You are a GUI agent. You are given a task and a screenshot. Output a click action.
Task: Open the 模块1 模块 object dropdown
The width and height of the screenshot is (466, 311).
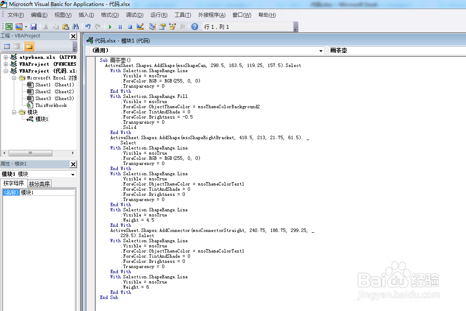(73, 174)
